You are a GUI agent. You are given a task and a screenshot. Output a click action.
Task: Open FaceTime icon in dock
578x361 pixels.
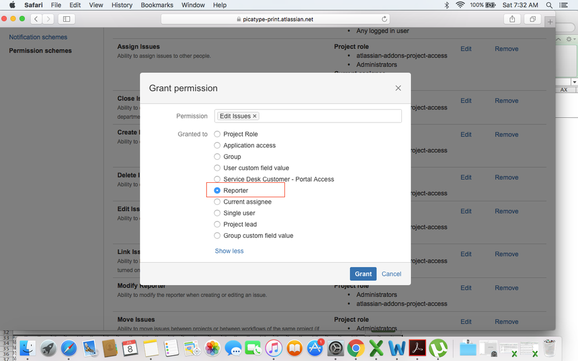coord(253,348)
